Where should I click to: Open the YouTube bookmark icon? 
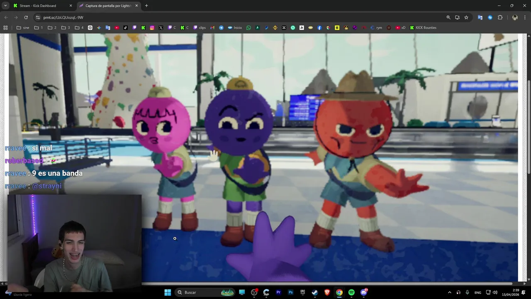pyautogui.click(x=117, y=28)
